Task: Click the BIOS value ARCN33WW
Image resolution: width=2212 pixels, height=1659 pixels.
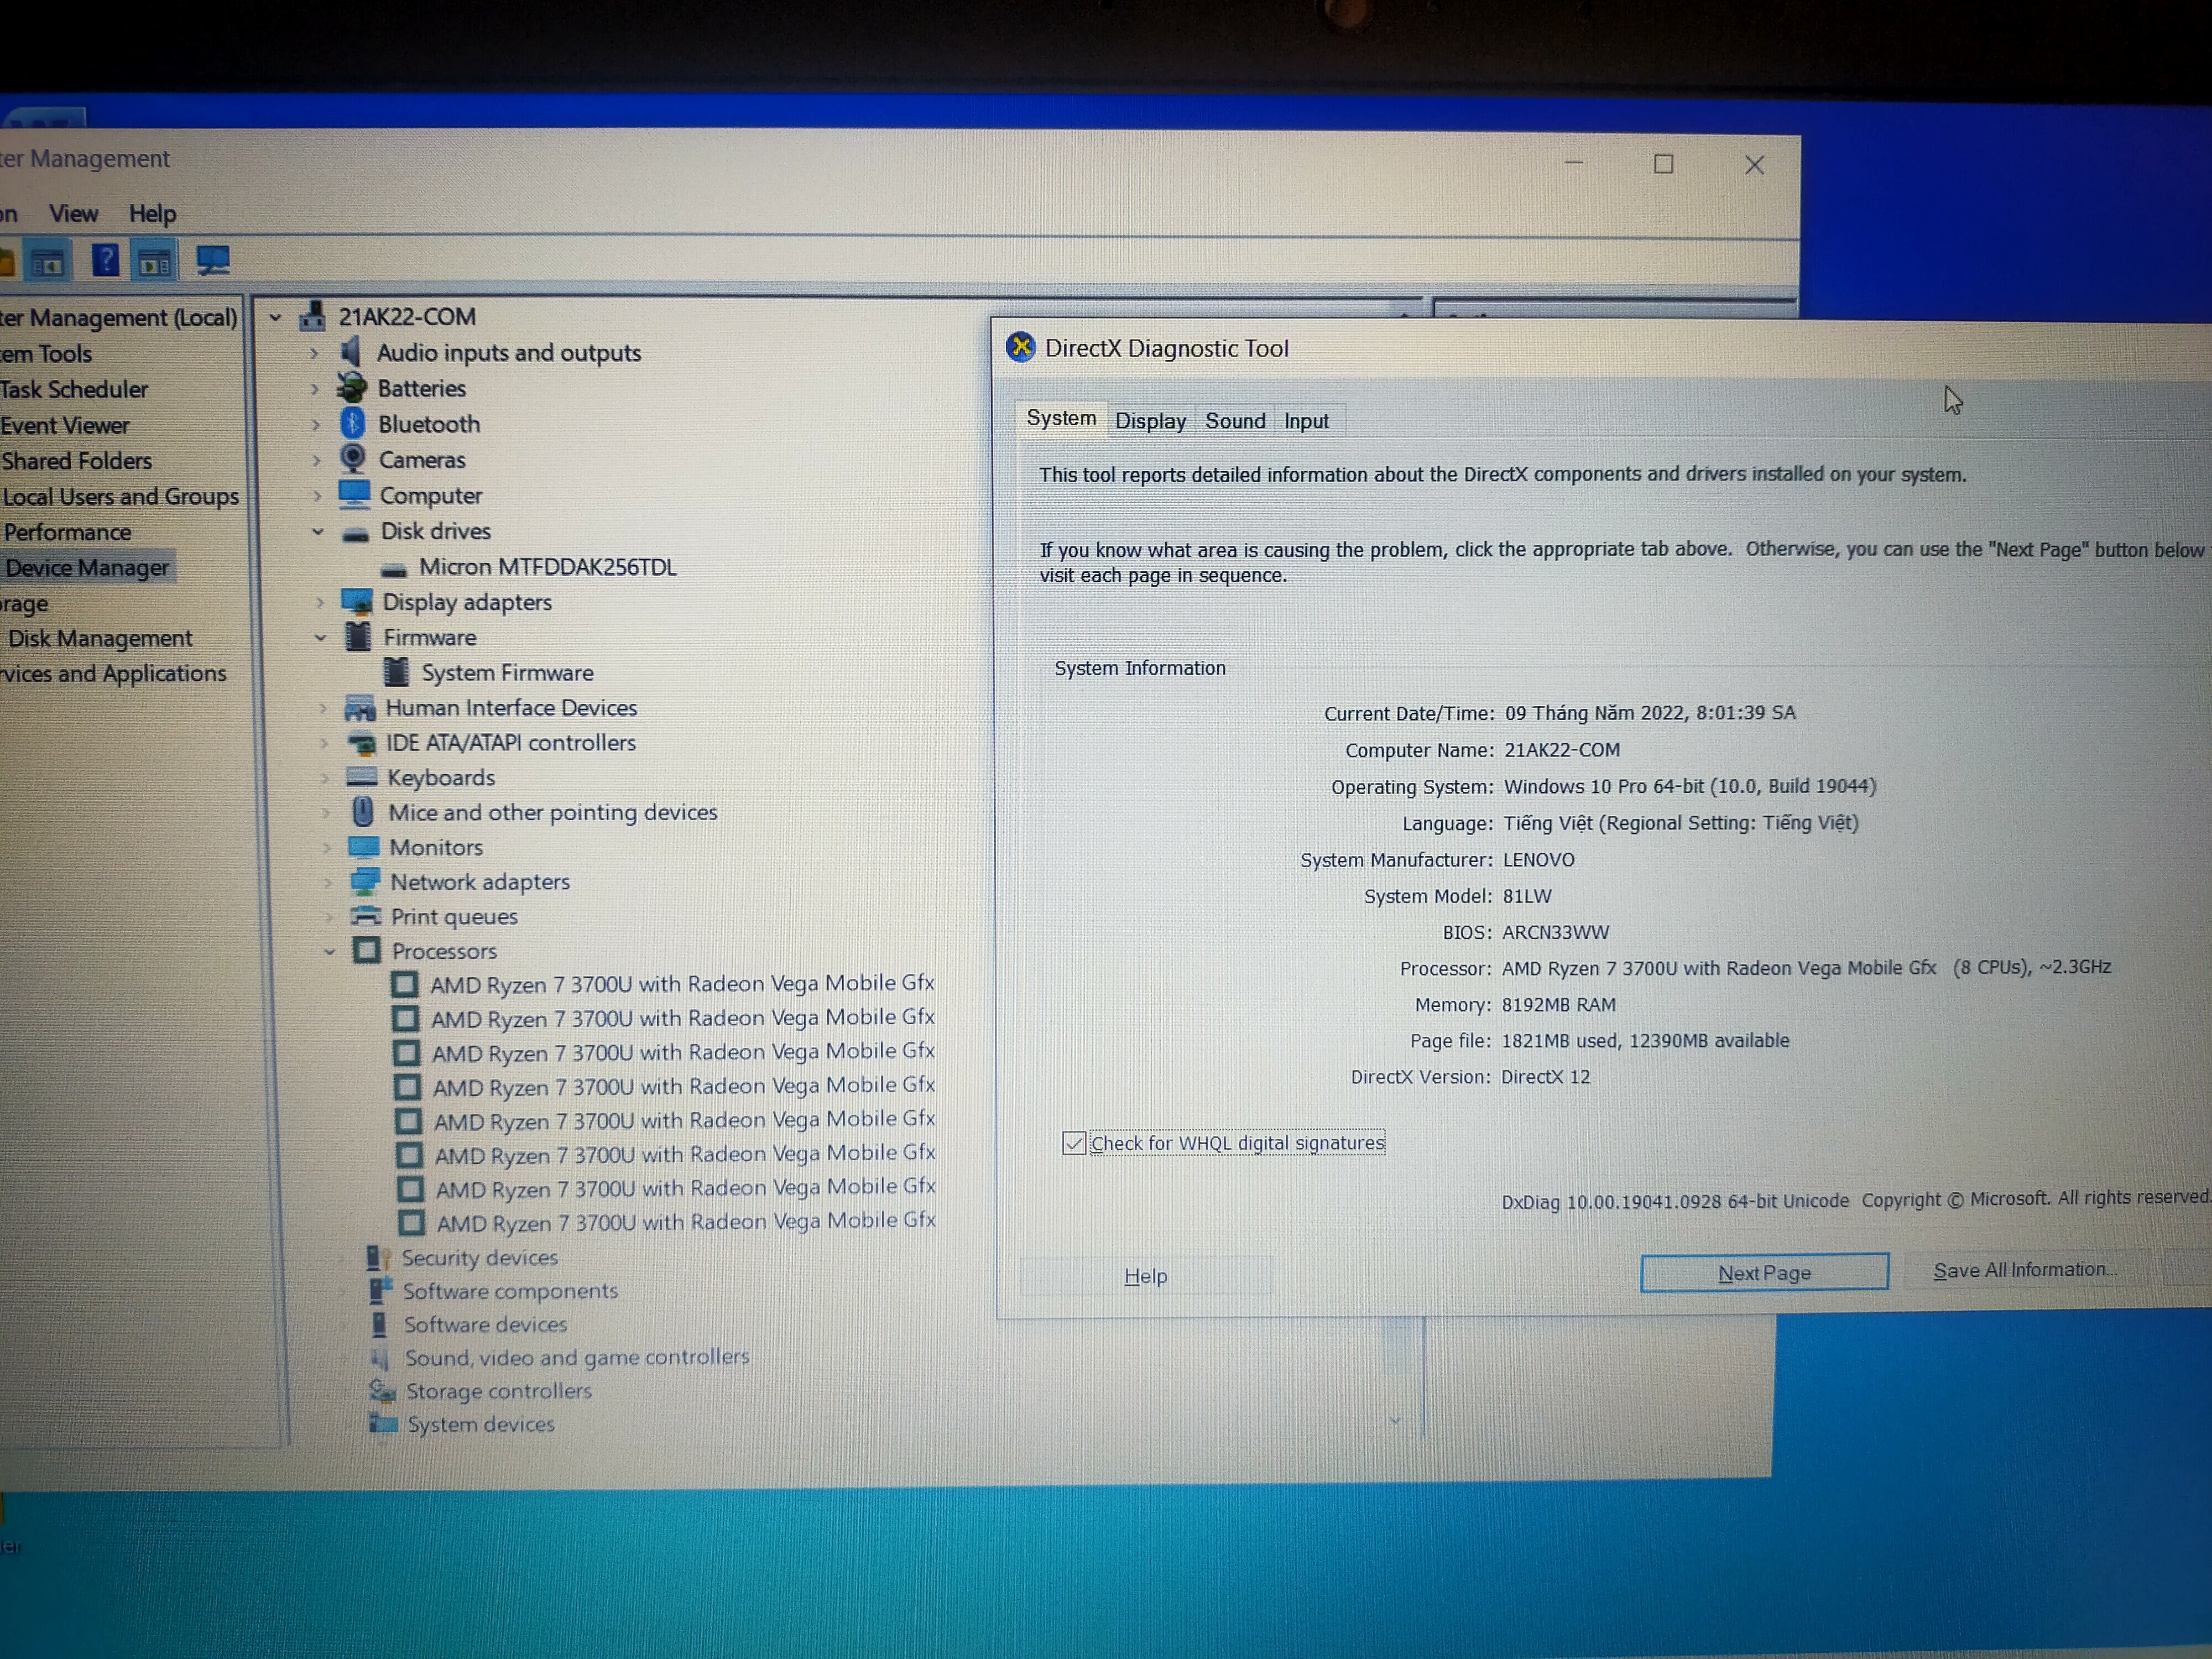Action: coord(1555,932)
